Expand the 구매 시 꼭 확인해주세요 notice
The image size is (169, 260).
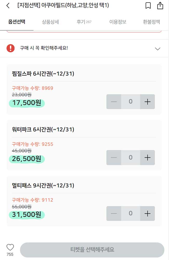click(157, 49)
